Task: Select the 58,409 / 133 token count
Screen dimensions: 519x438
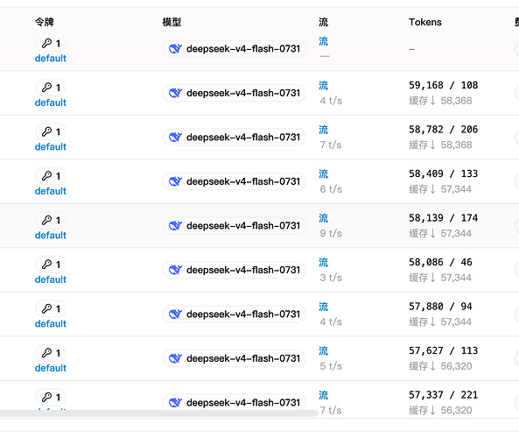Action: coord(443,173)
